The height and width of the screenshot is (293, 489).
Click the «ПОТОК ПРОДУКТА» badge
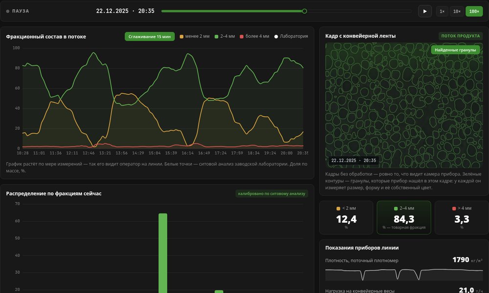click(460, 36)
